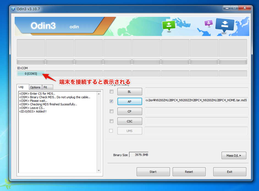This screenshot has width=259, height=191.
Task: Click log line "<OSM> Leave CS.."
Action: [32, 108]
